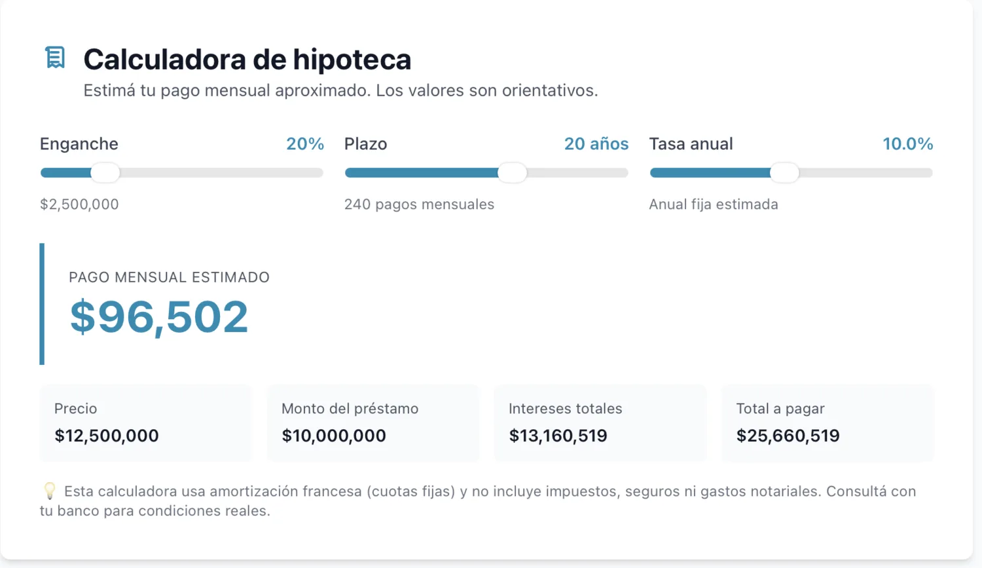Click the 'Intereses totales' label
The width and height of the screenshot is (982, 568).
[x=566, y=409]
